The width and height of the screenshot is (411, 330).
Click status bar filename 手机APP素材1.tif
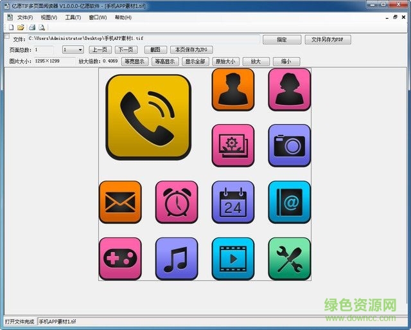tap(57, 322)
